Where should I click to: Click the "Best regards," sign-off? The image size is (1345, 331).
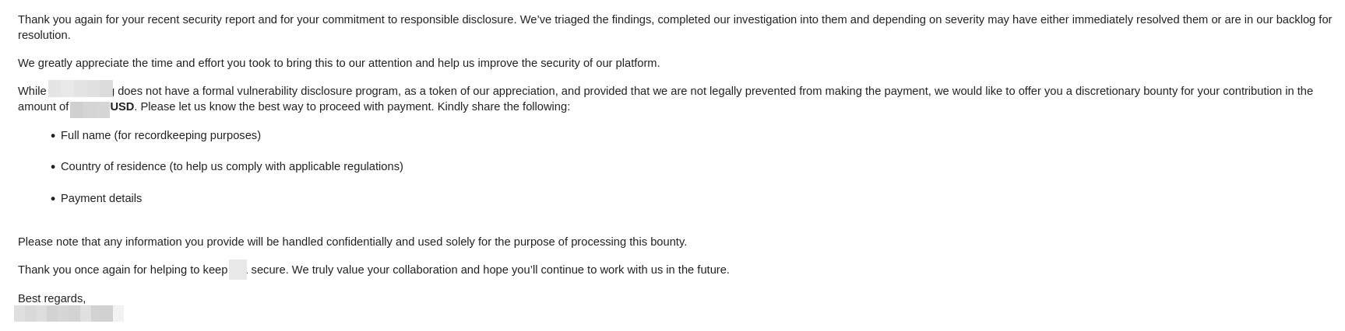51,298
